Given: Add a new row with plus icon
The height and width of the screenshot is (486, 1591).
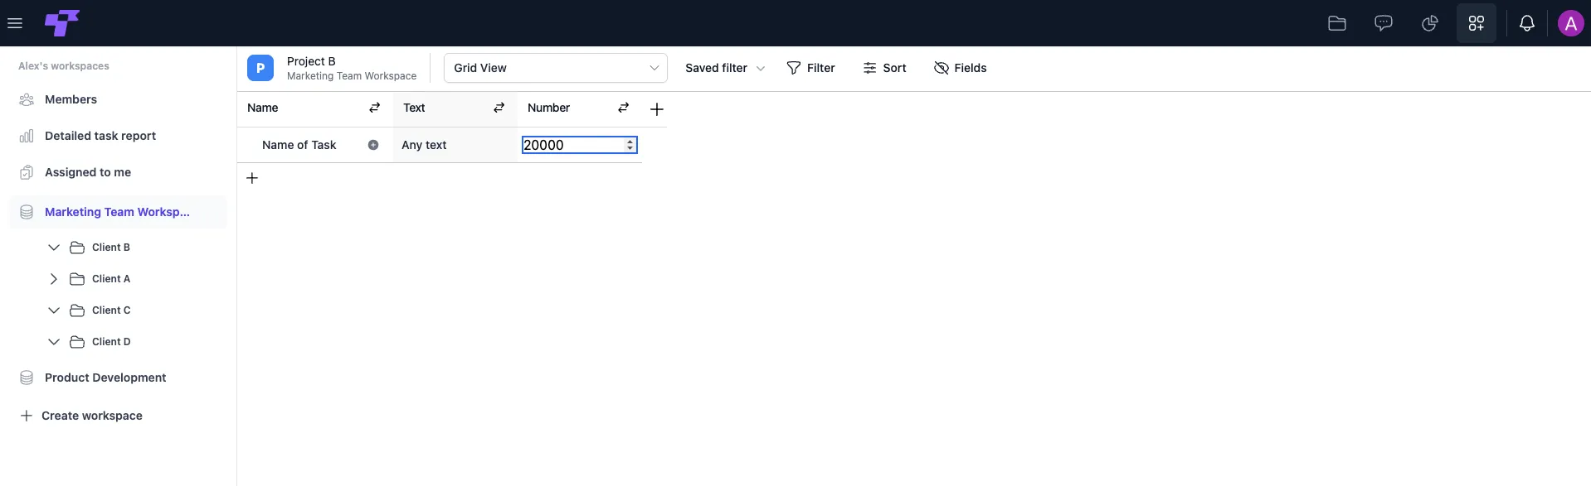Looking at the screenshot, I should 252,178.
